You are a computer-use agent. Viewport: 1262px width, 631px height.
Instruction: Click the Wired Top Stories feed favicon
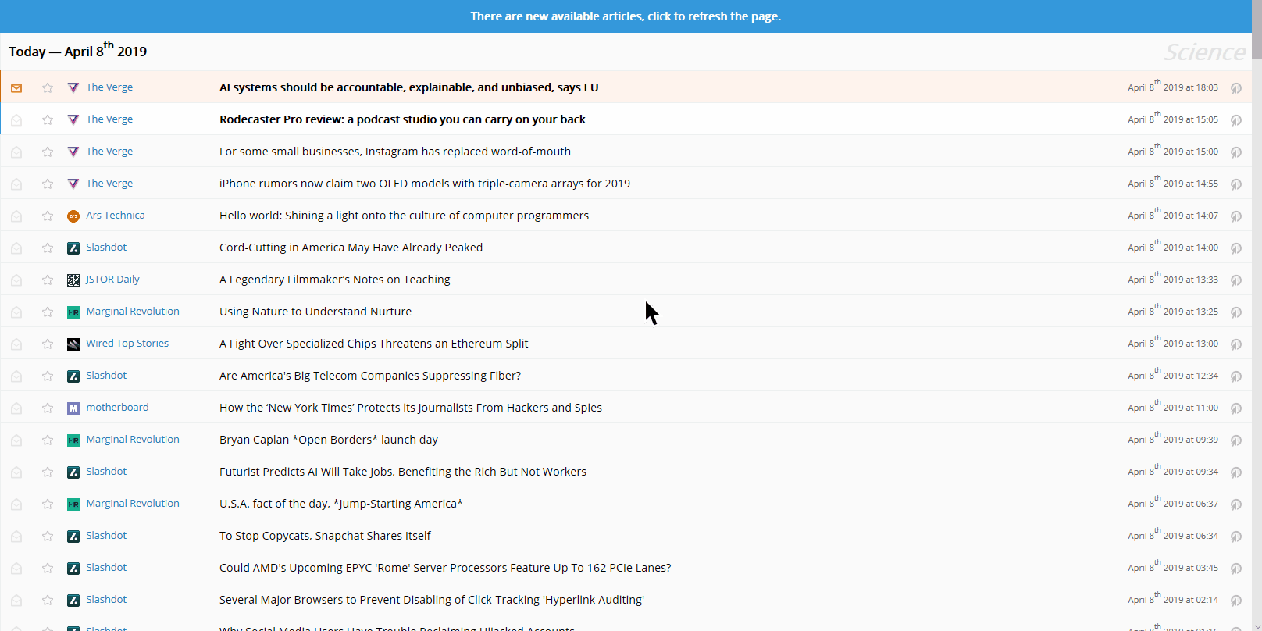73,344
